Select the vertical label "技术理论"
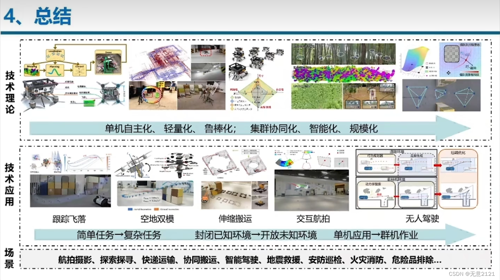The image size is (500, 280). (x=10, y=92)
